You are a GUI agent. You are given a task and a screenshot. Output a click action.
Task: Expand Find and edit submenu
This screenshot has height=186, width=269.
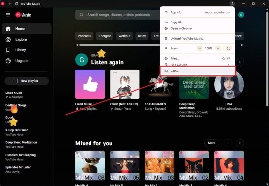point(197,65)
